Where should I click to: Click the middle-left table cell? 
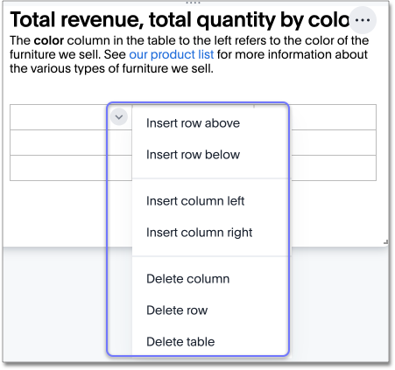pyautogui.click(x=59, y=143)
